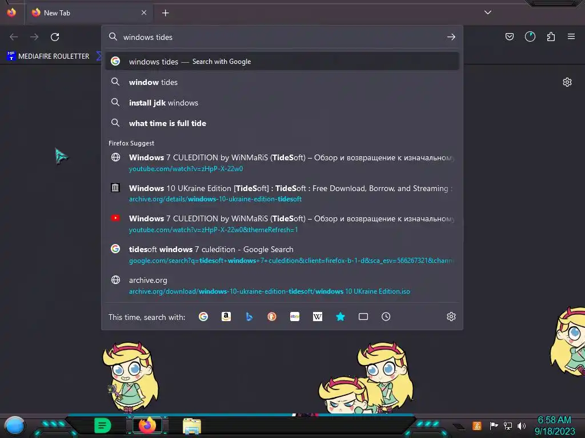
Task: Search in History clock icon
Action: click(x=386, y=317)
